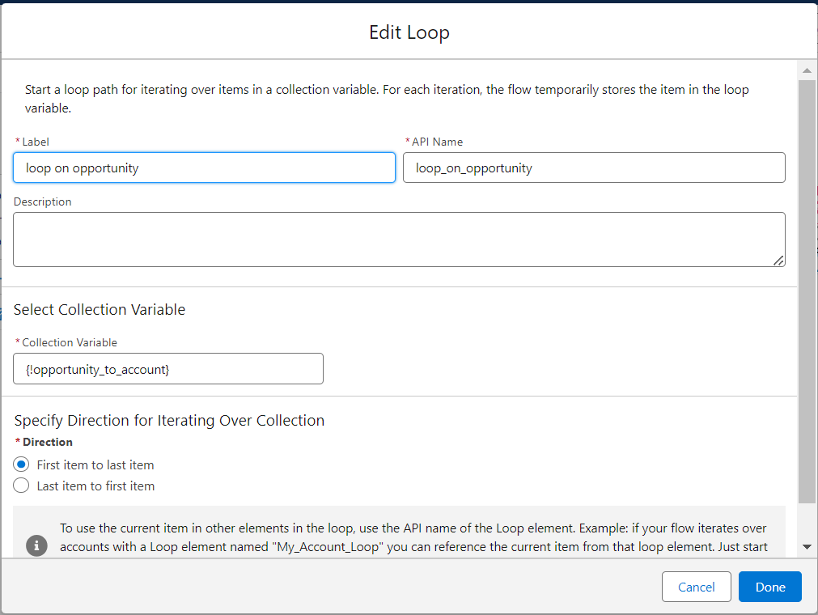Click the Direction field label
Screen dimensions: 818x615
point(47,442)
